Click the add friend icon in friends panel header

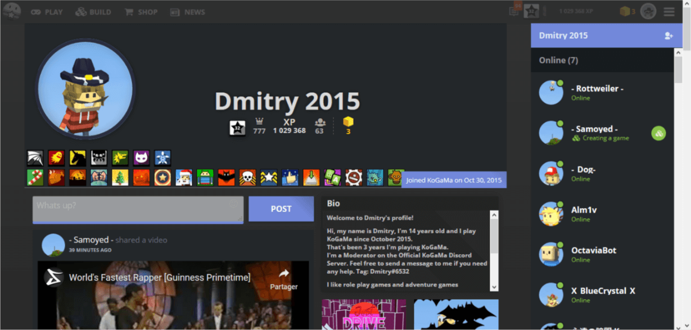669,35
